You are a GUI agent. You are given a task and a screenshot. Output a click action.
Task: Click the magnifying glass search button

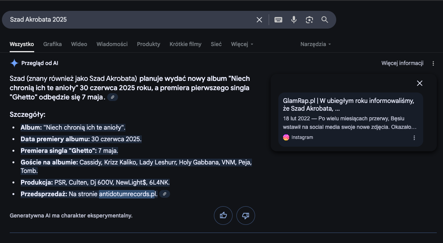(325, 20)
